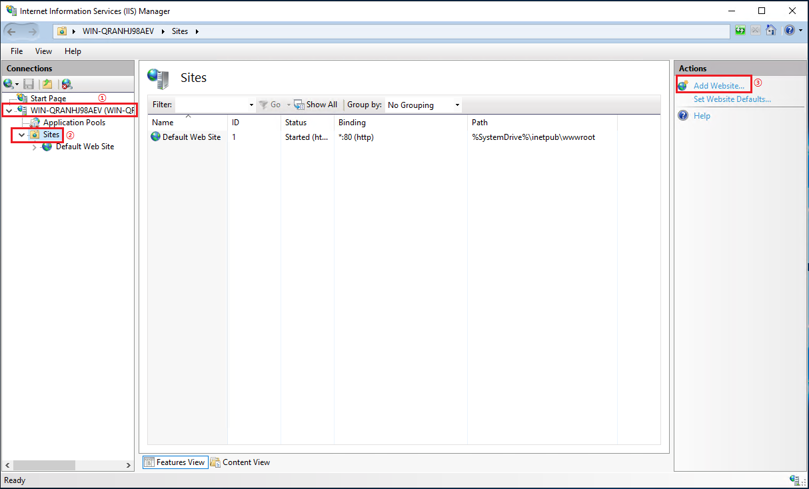Click the server node computer icon
The width and height of the screenshot is (809, 489).
tap(22, 110)
